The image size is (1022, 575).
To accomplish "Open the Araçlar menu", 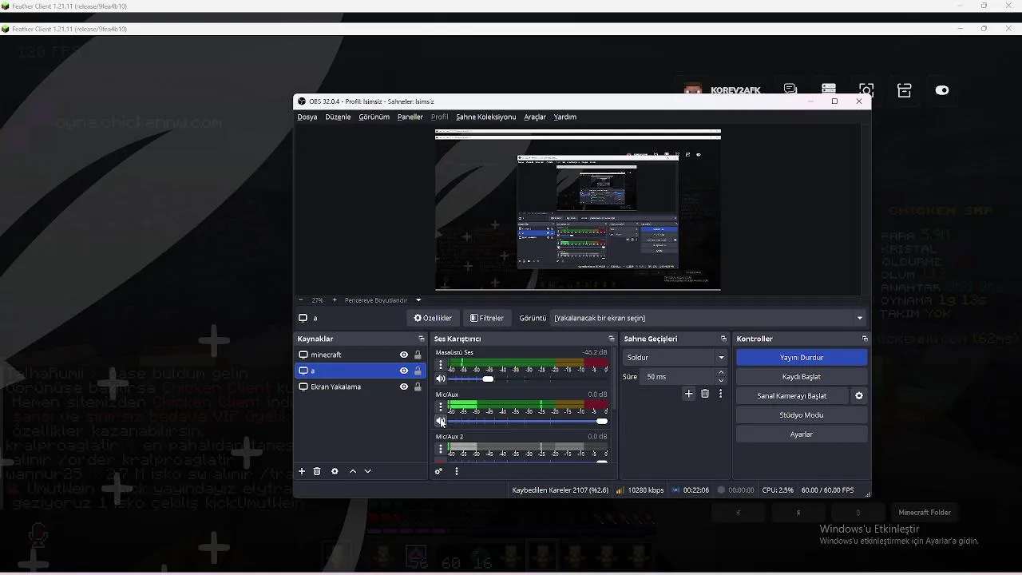I will click(x=535, y=117).
